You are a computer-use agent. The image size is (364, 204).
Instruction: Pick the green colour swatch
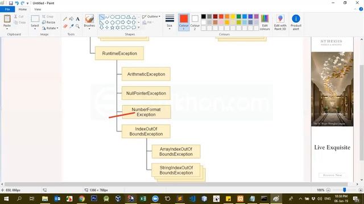pyautogui.click(x=239, y=16)
